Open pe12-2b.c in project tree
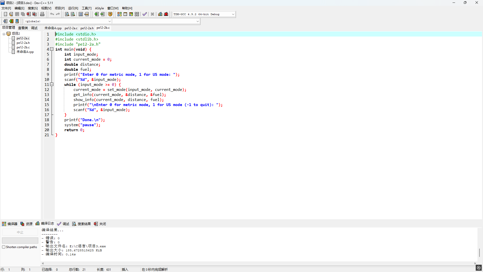Image resolution: width=483 pixels, height=272 pixels. pos(23,47)
